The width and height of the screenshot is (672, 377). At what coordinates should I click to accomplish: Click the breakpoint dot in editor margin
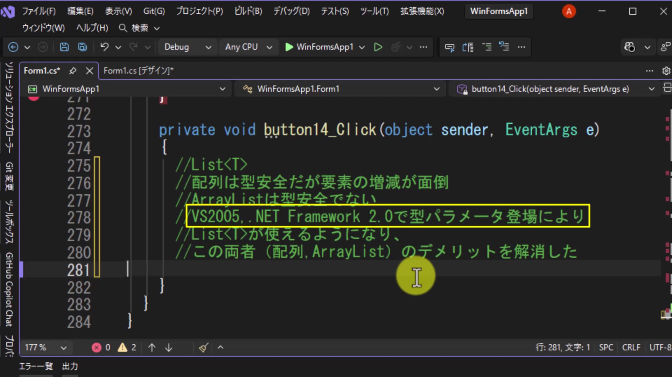click(x=34, y=98)
